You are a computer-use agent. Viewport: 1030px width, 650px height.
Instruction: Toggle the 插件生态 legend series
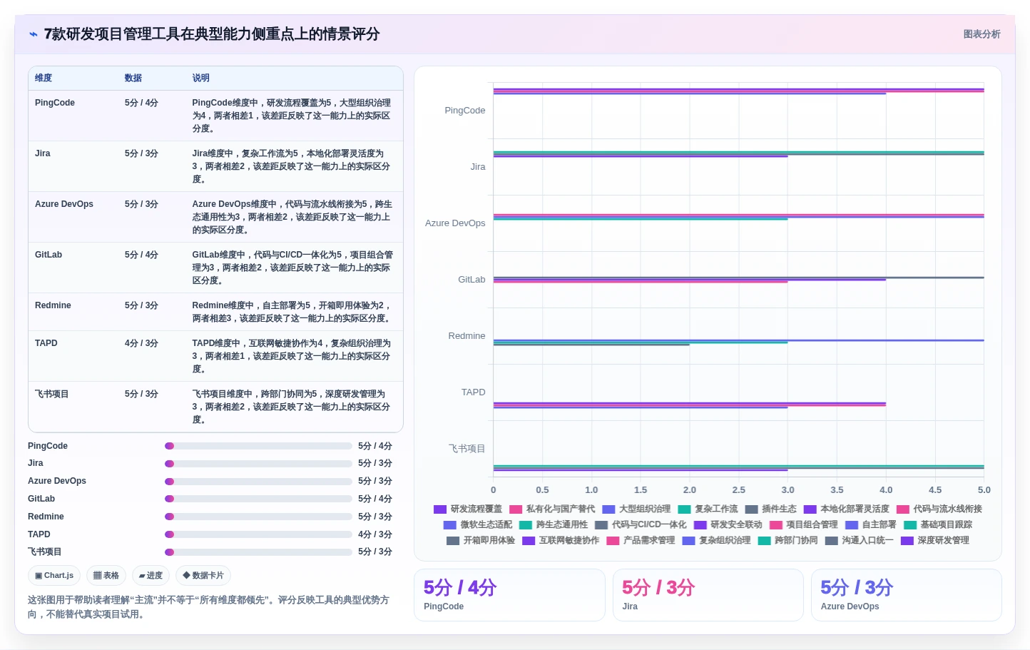770,509
